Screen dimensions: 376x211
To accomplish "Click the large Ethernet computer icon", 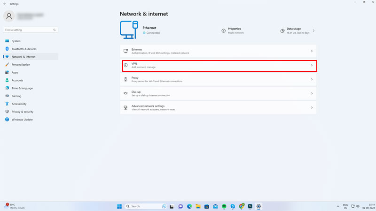I will pyautogui.click(x=129, y=30).
